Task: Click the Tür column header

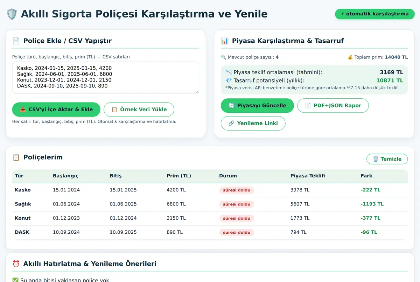Action: click(19, 176)
